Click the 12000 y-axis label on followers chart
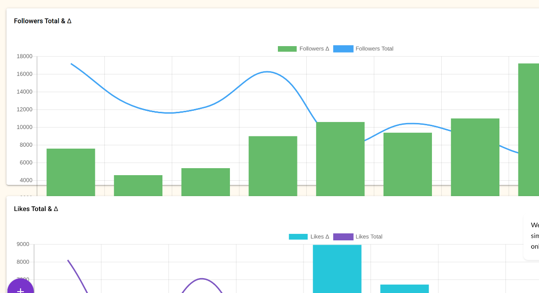This screenshot has height=293, width=539. [24, 109]
